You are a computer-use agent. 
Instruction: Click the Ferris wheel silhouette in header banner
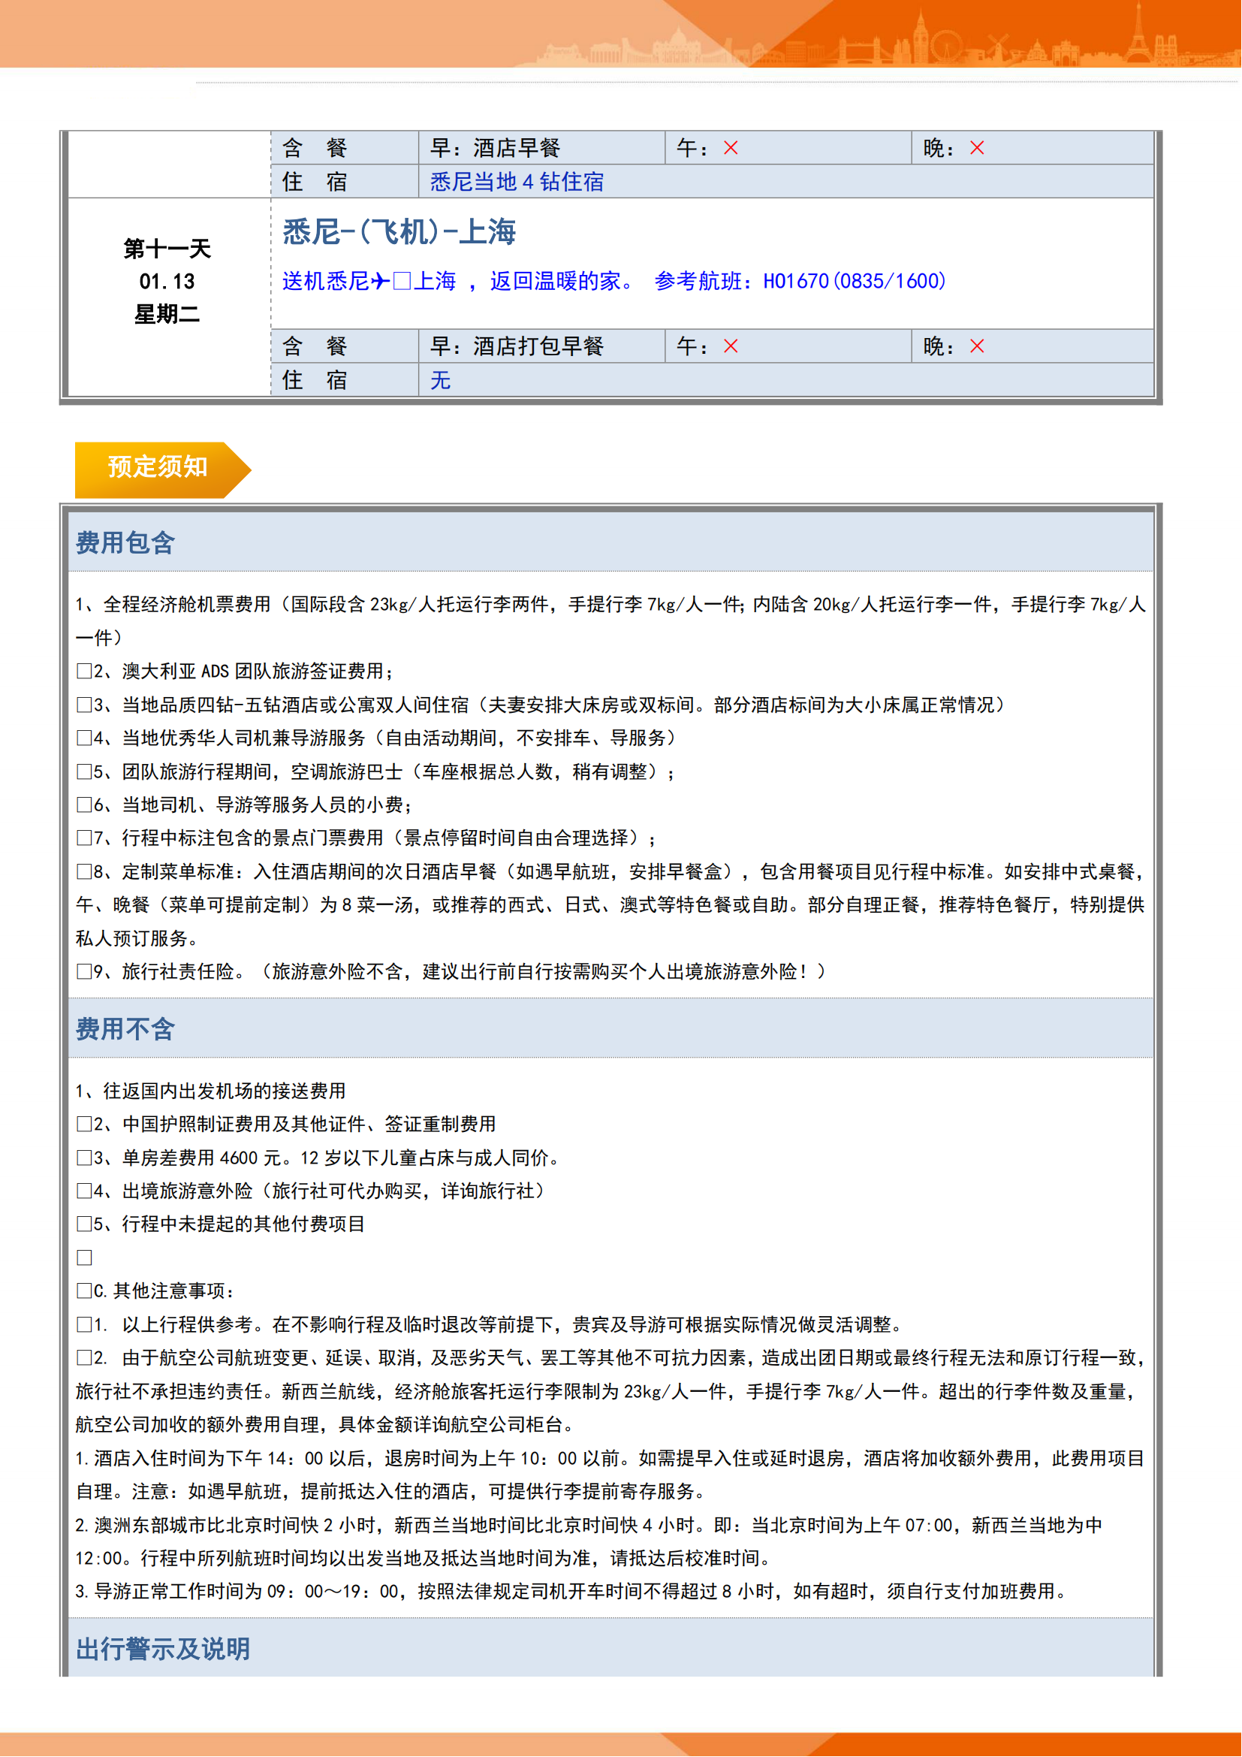947,44
